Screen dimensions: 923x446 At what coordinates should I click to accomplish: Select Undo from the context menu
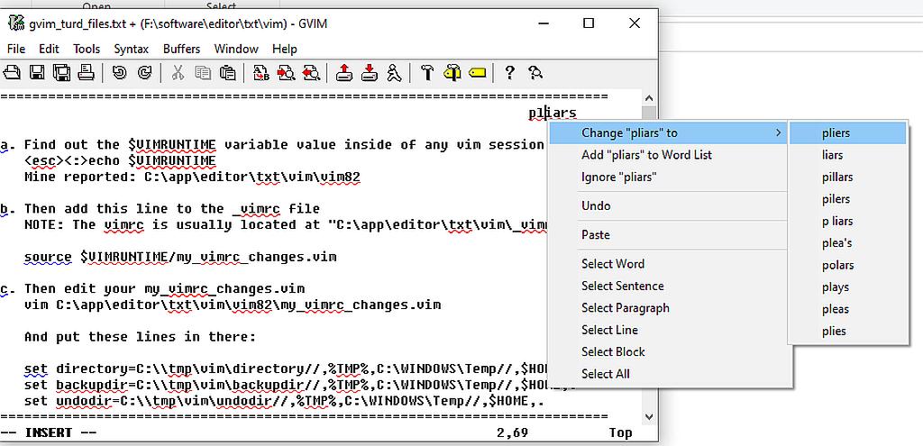coord(668,206)
